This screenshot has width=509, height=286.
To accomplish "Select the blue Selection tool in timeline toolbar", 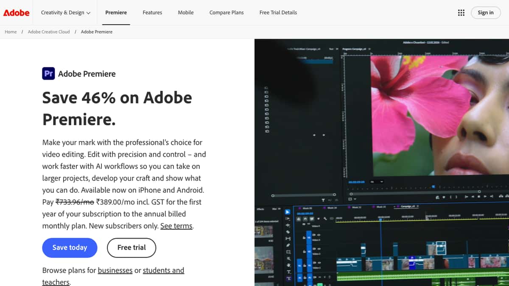I will coord(287,212).
